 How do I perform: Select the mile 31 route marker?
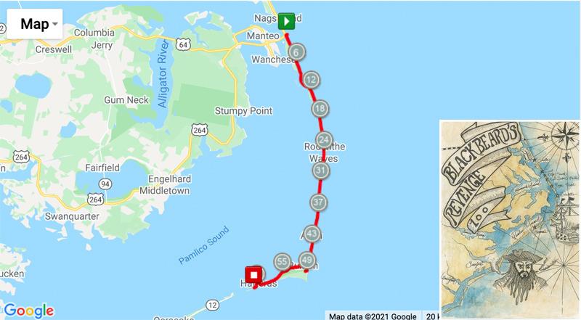coord(321,171)
